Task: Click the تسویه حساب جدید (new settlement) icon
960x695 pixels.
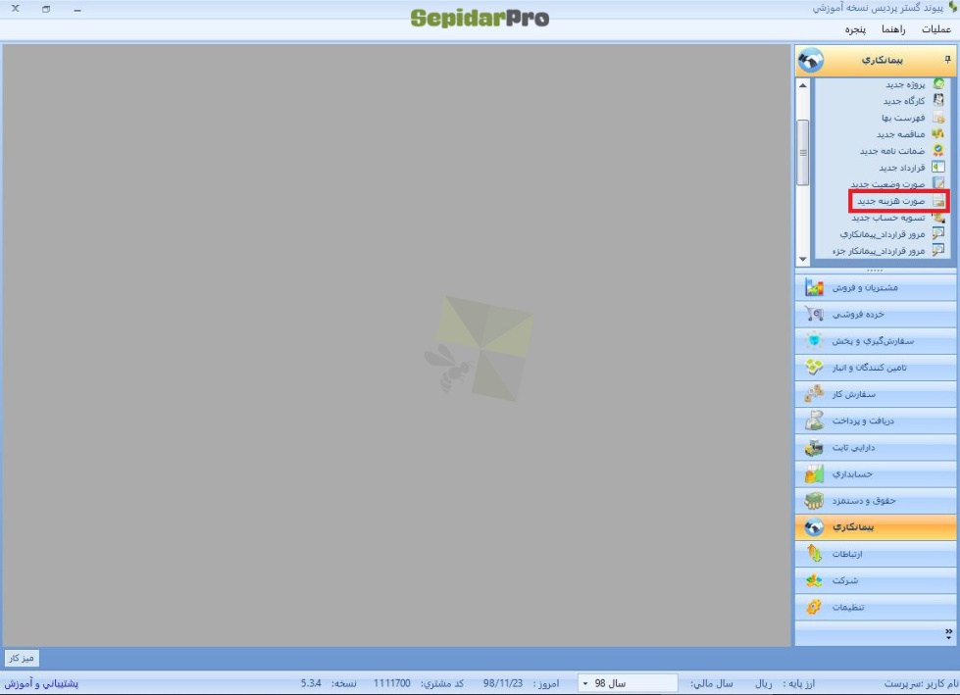Action: pyautogui.click(x=938, y=218)
